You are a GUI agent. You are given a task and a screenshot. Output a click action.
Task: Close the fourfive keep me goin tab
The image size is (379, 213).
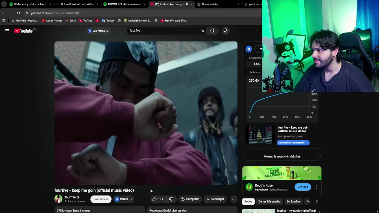(191, 4)
